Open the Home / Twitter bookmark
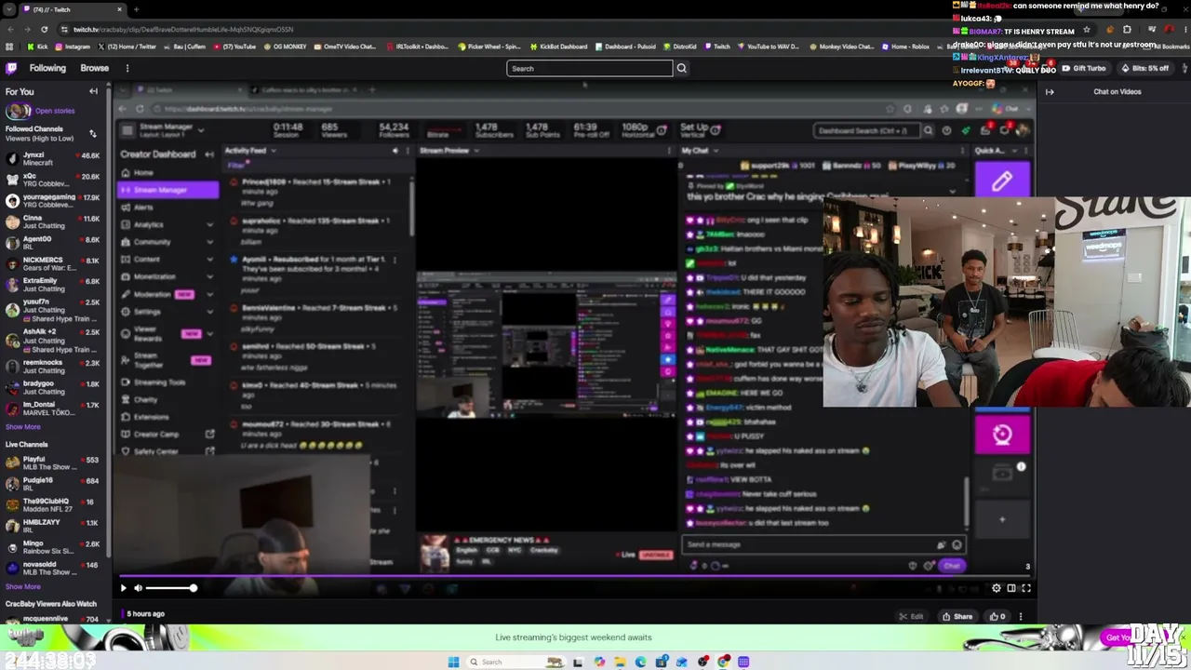The width and height of the screenshot is (1191, 670). click(x=127, y=47)
